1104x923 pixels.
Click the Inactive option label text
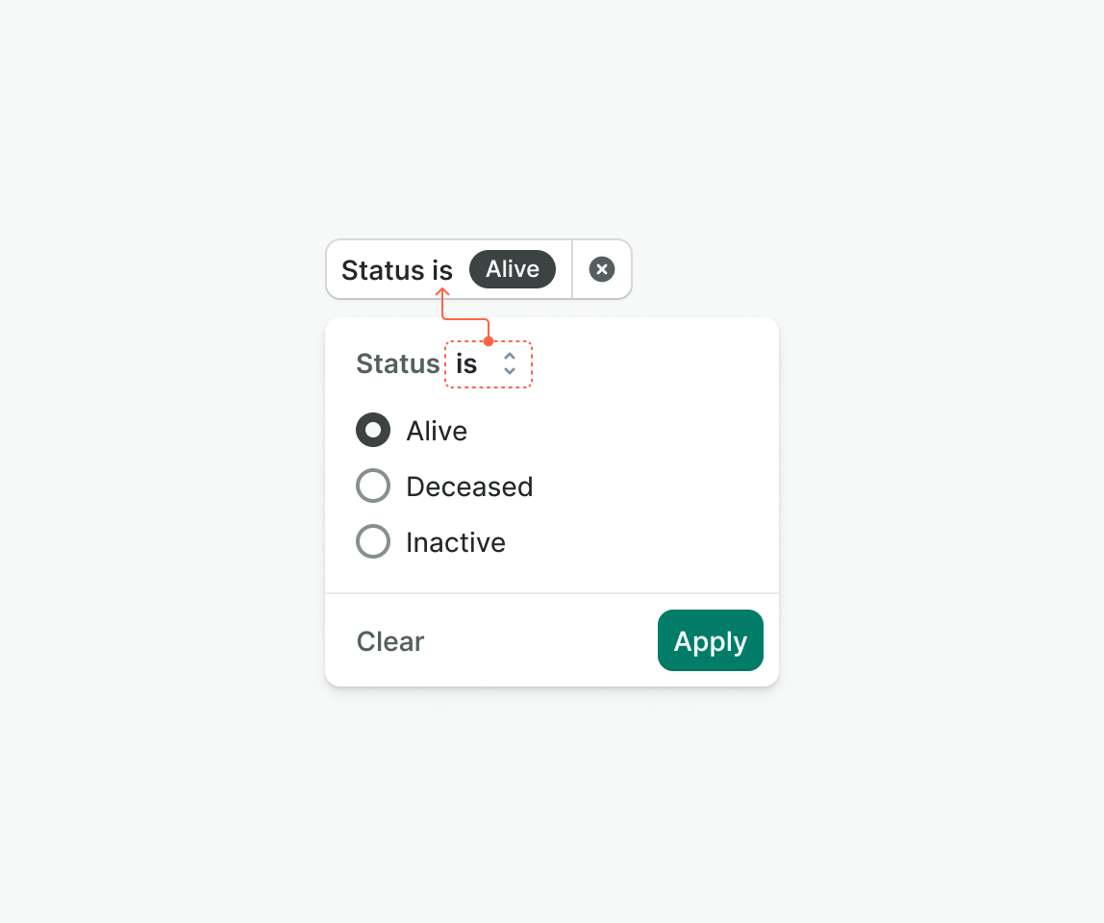tap(456, 542)
